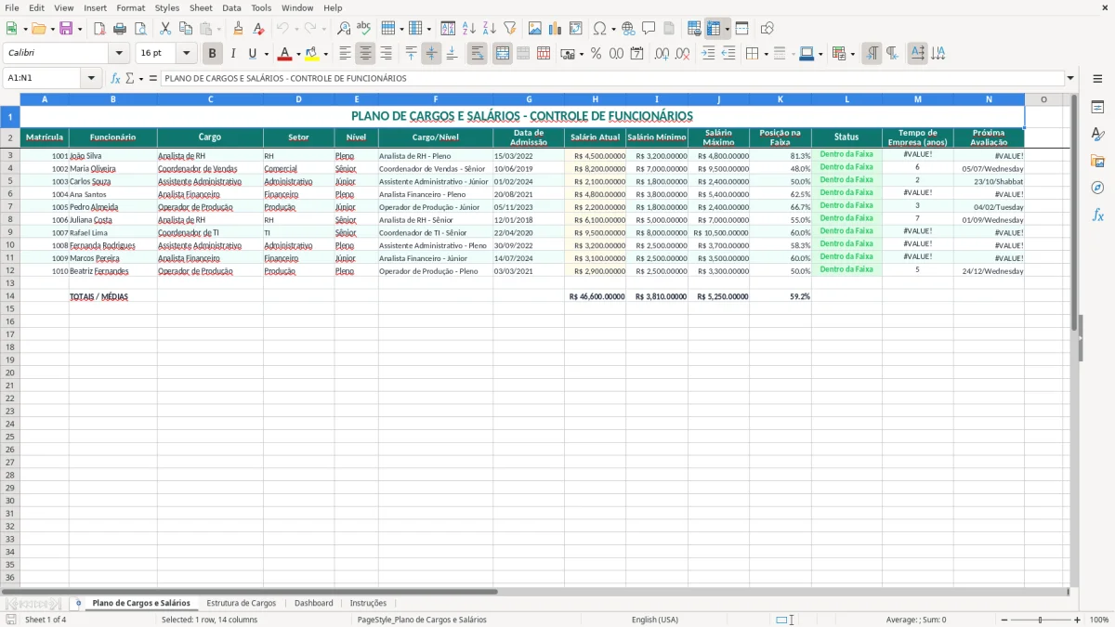Click Format as Date icon

click(x=636, y=54)
